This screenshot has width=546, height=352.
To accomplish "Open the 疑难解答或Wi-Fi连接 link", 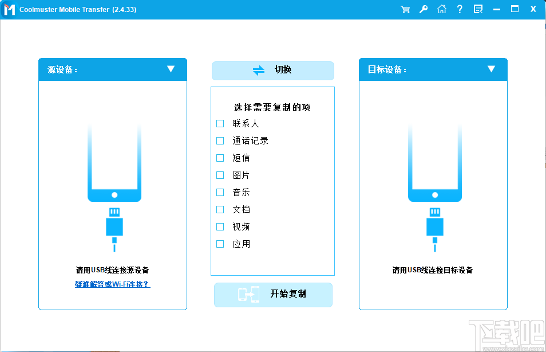I will click(x=113, y=284).
